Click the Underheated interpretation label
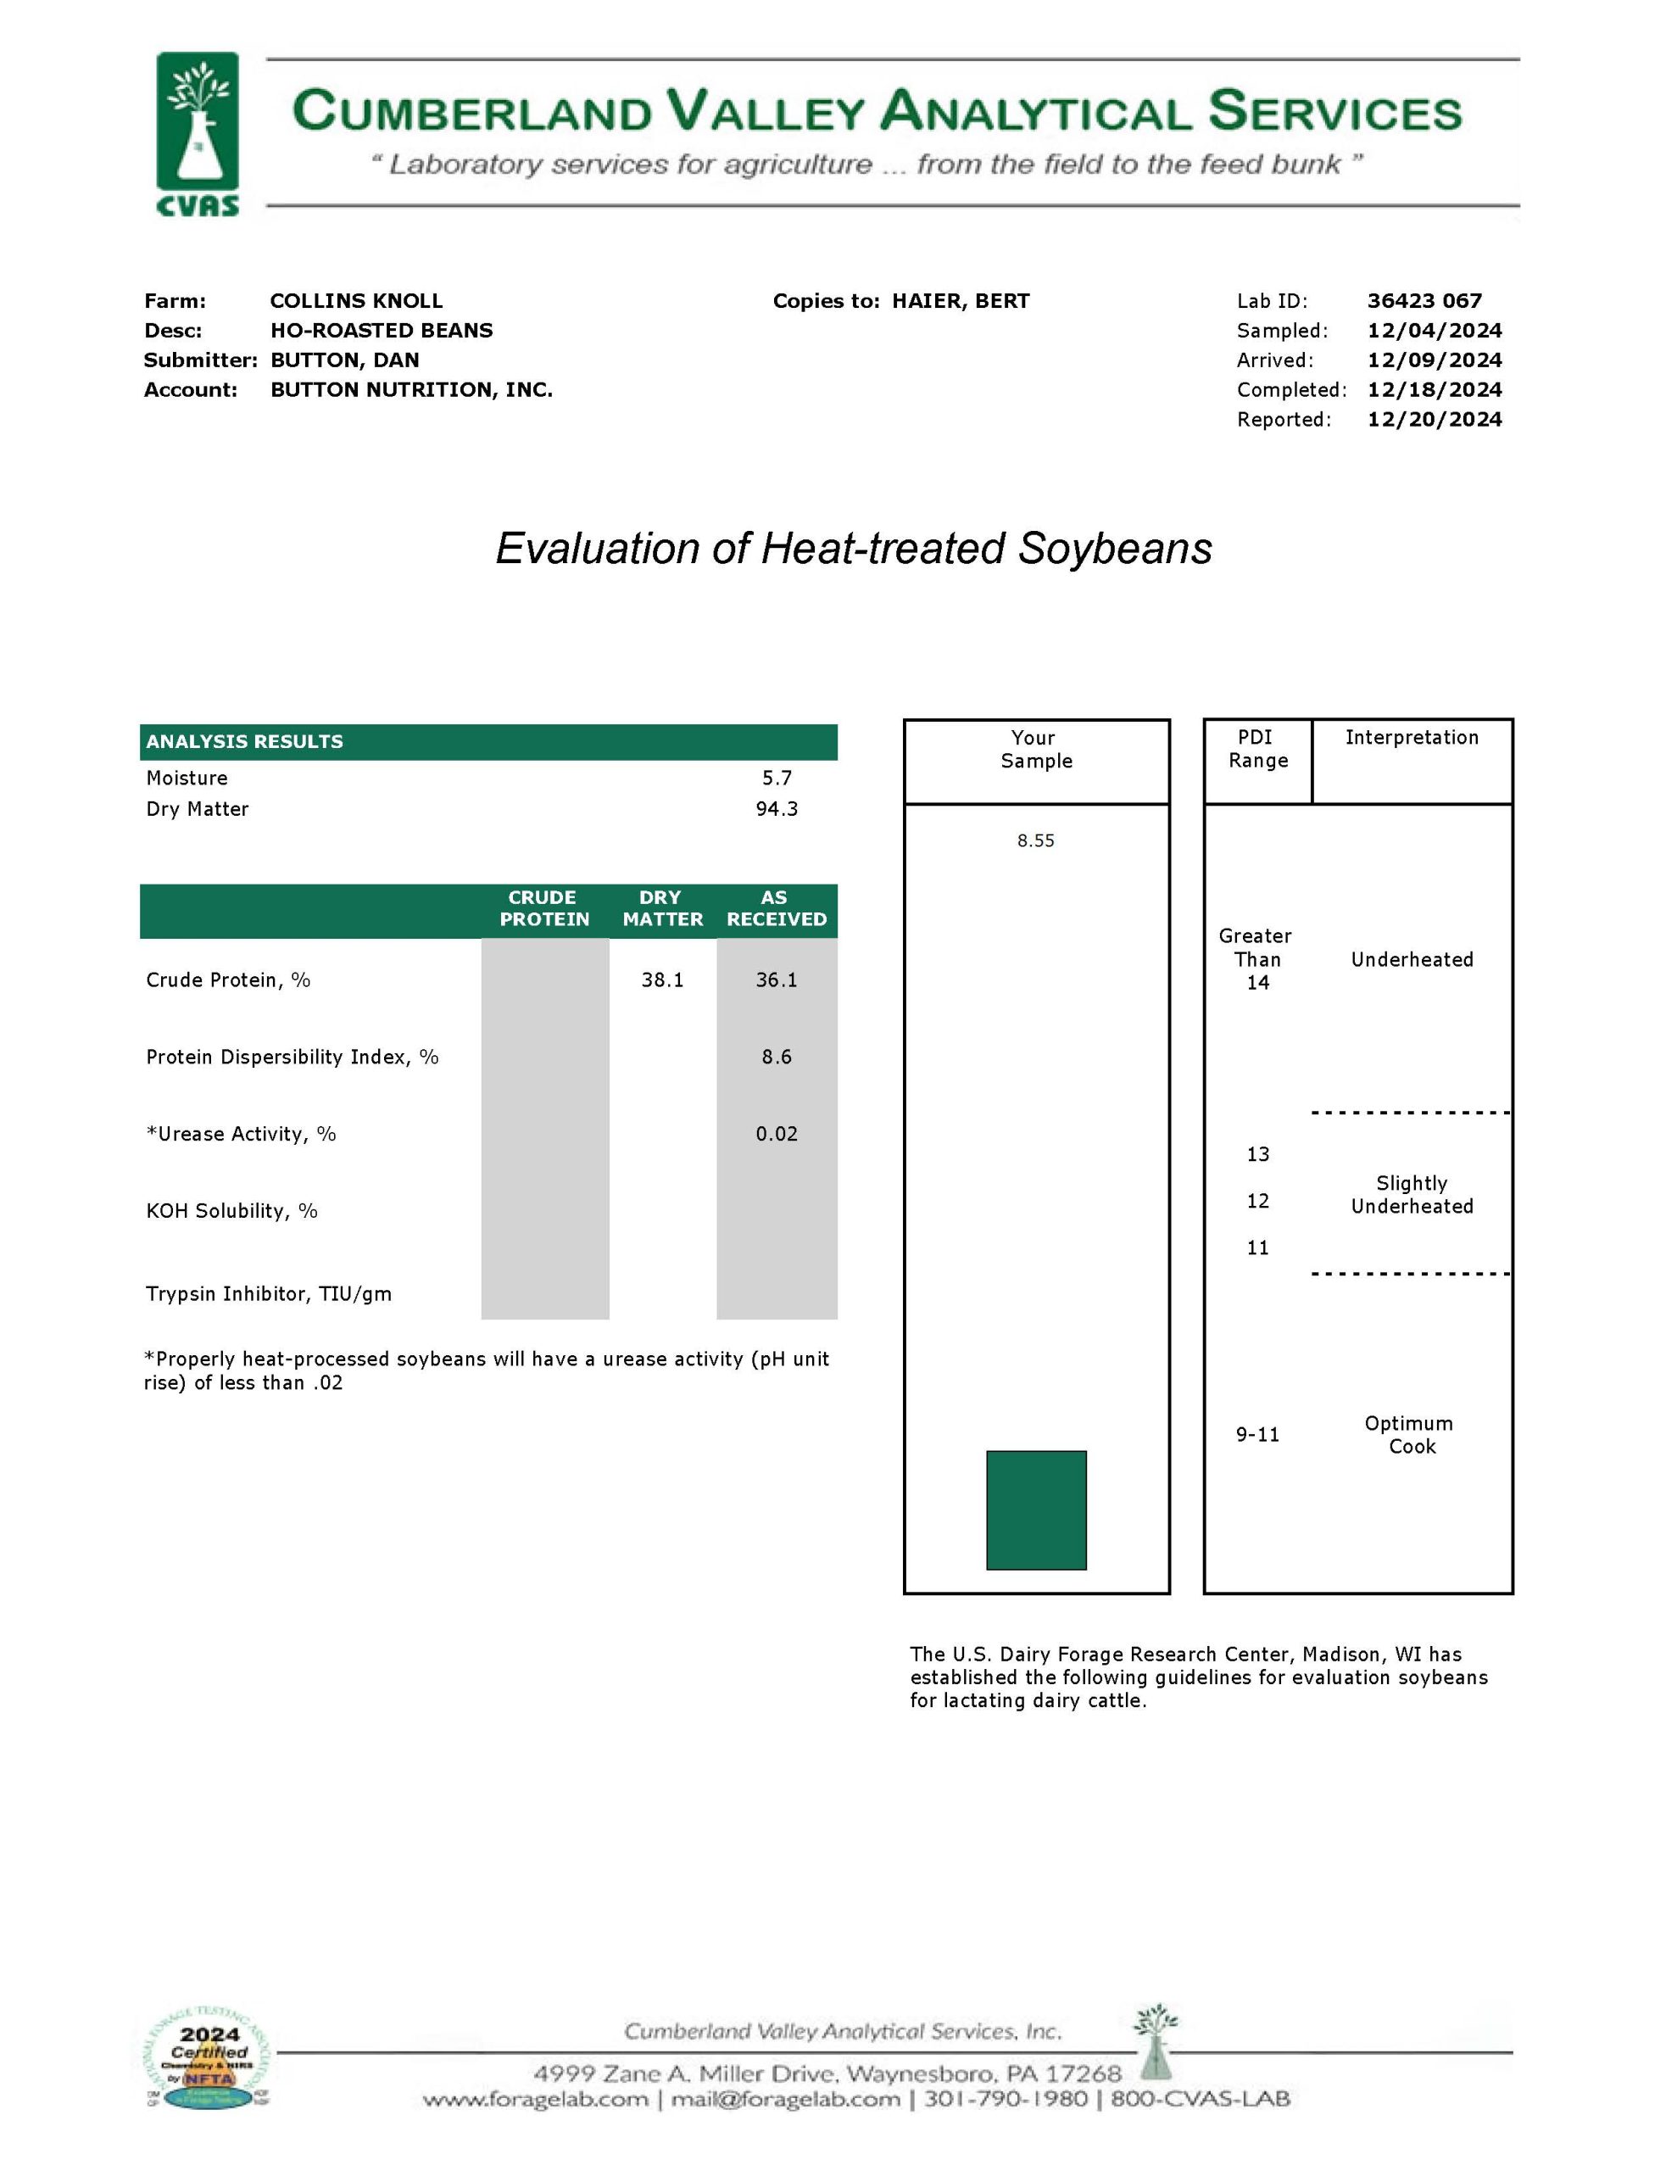 (x=1412, y=960)
